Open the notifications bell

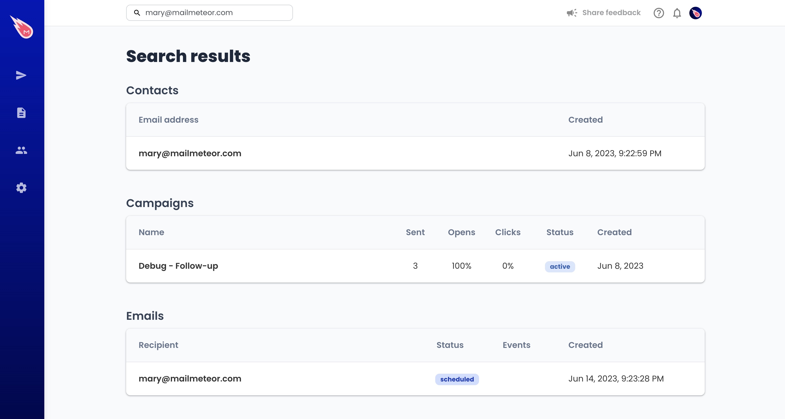[677, 13]
